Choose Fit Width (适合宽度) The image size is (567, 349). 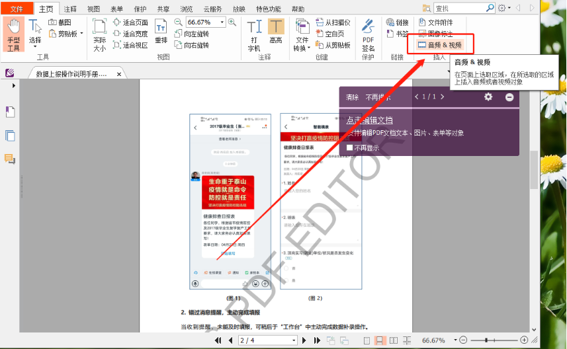click(x=130, y=34)
